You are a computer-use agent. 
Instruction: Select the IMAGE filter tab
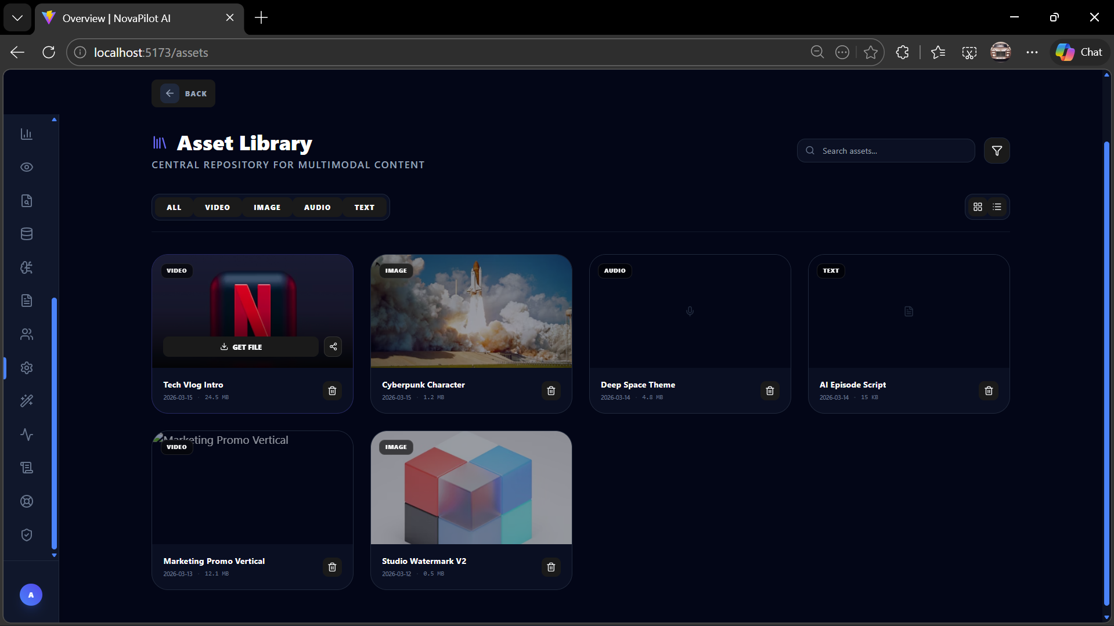point(267,207)
